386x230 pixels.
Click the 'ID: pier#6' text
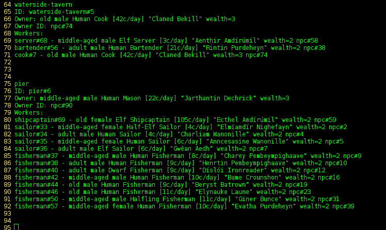tap(33, 91)
